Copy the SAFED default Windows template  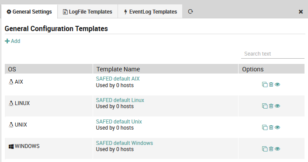[x=265, y=149]
